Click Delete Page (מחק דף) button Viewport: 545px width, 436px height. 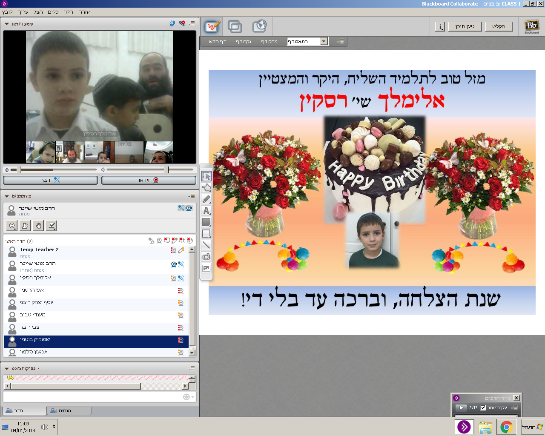coord(269,41)
